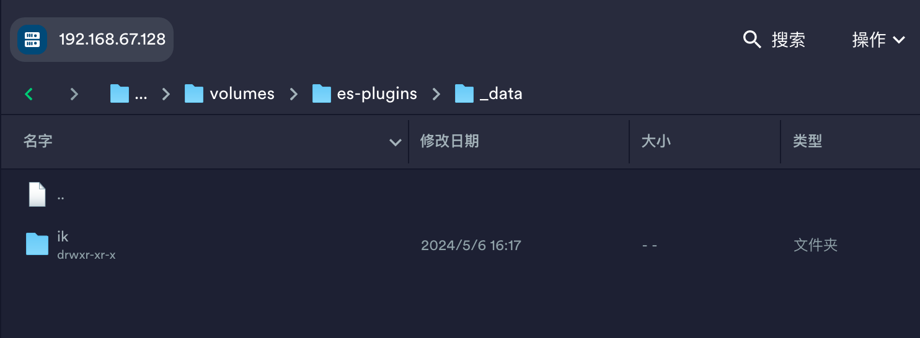Image resolution: width=920 pixels, height=338 pixels.
Task: Open the 192.168.67.128 host button
Action: [x=92, y=40]
